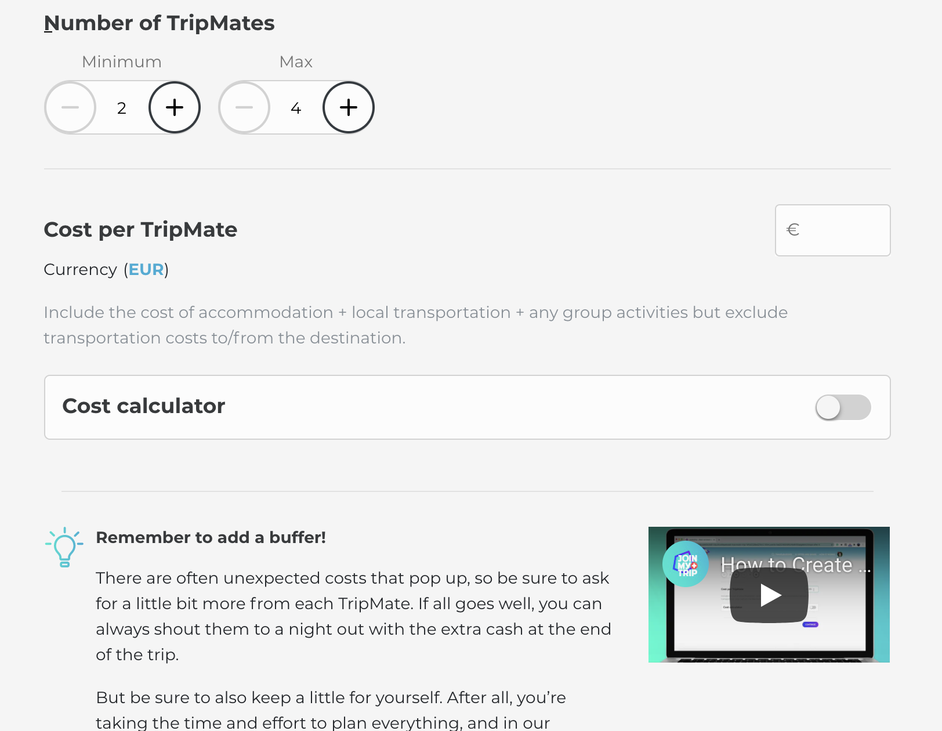Click the Cost calculator label
This screenshot has width=942, height=731.
pos(144,406)
